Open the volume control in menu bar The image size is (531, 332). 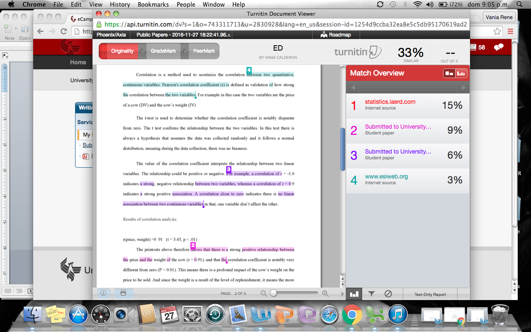430,5
